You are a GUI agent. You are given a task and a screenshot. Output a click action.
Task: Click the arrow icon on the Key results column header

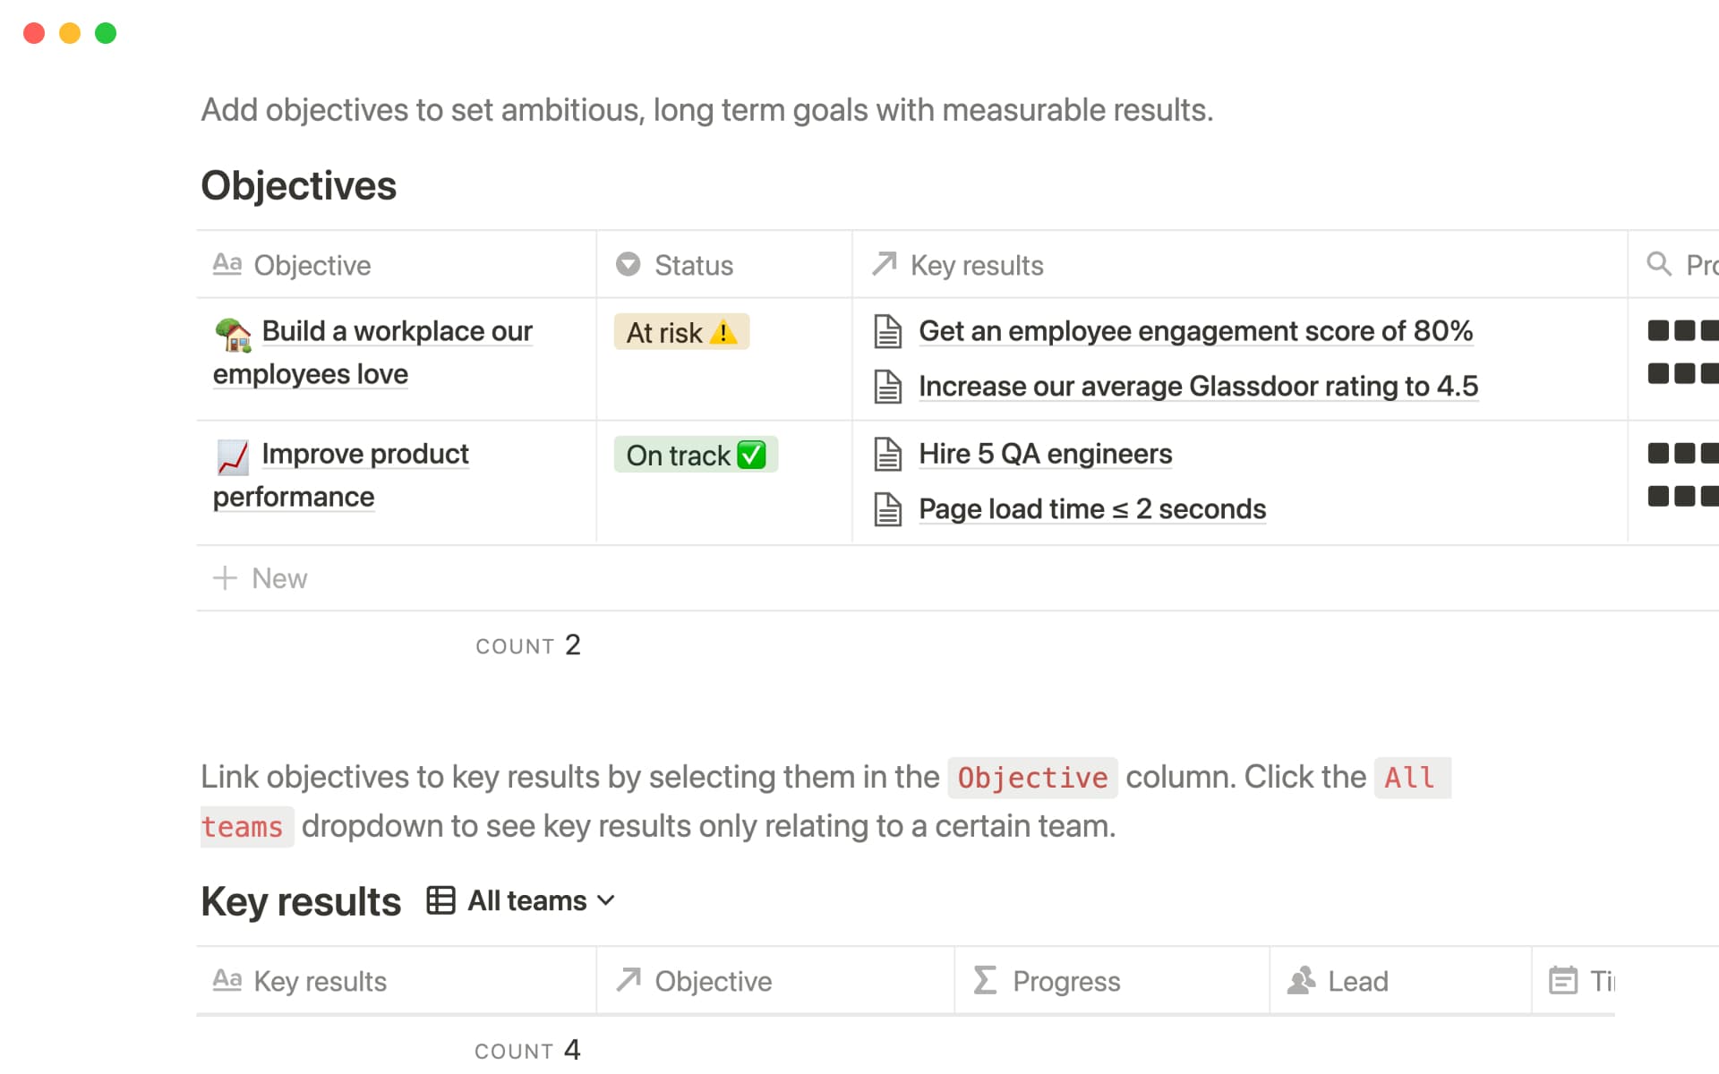coord(883,264)
